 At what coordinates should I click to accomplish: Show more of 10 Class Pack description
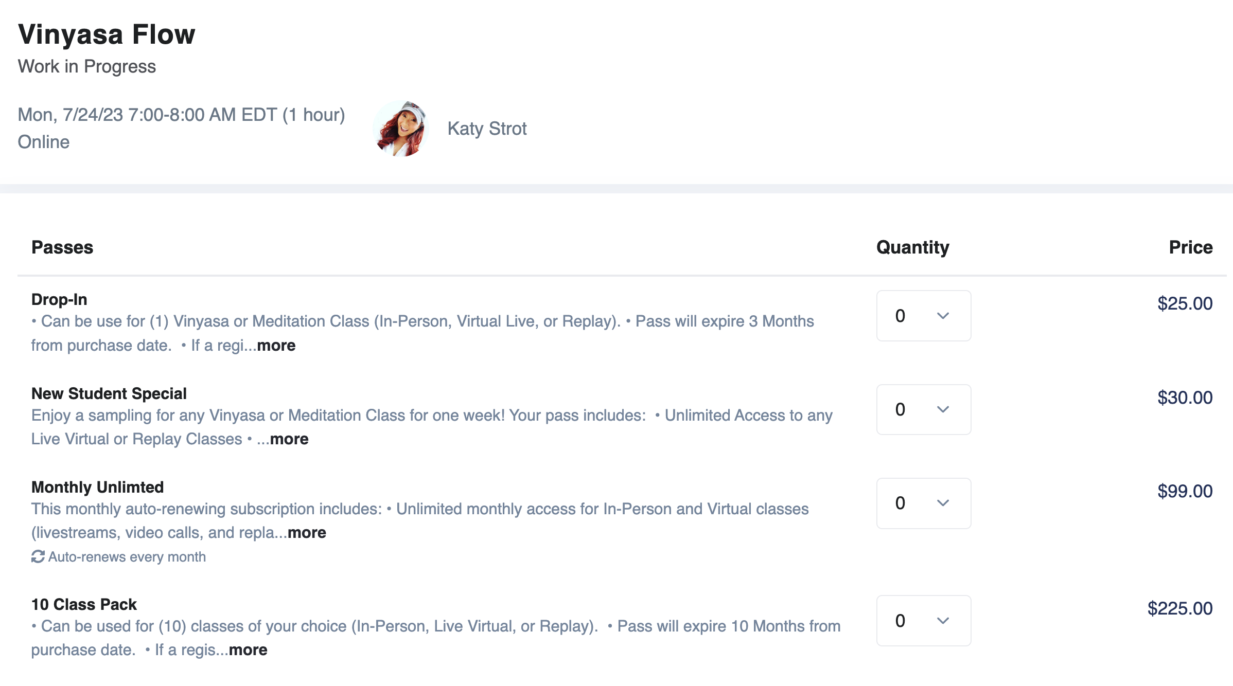[x=248, y=650]
